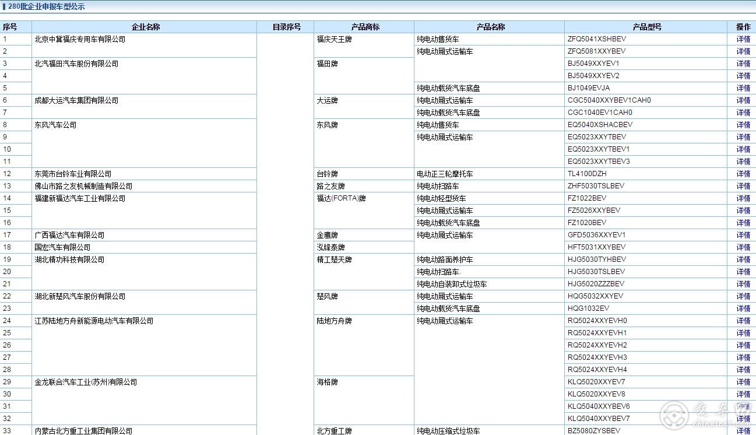Image resolution: width=756 pixels, height=435 pixels.
Task: Open 详情 link for RQ5024XXYEVH0
Action: pos(743,321)
